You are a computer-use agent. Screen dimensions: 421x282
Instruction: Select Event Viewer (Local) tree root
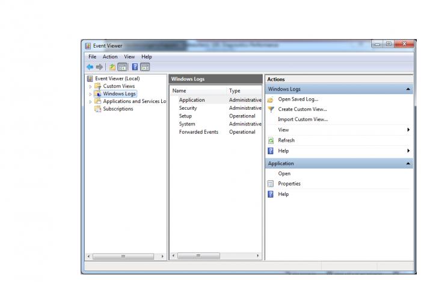click(117, 78)
